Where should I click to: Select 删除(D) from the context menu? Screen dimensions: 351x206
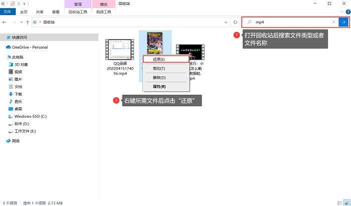pyautogui.click(x=159, y=78)
